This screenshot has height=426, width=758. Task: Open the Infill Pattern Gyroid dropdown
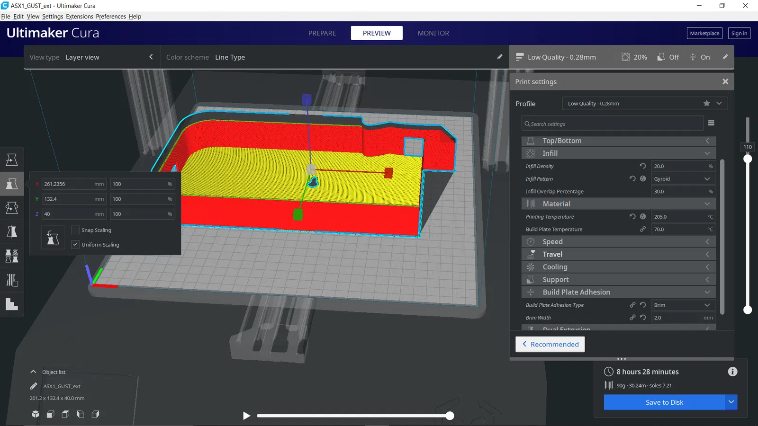point(683,179)
